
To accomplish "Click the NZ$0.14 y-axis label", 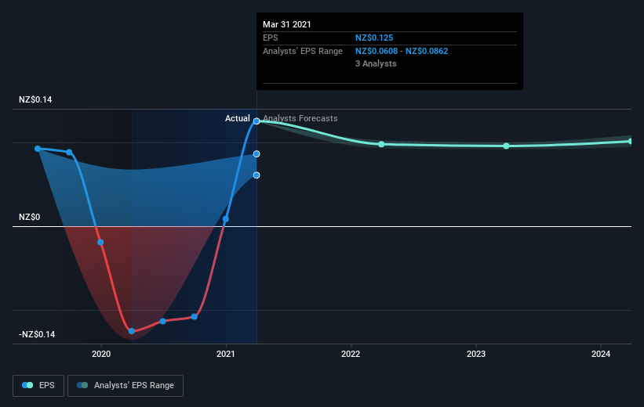I will [35, 99].
